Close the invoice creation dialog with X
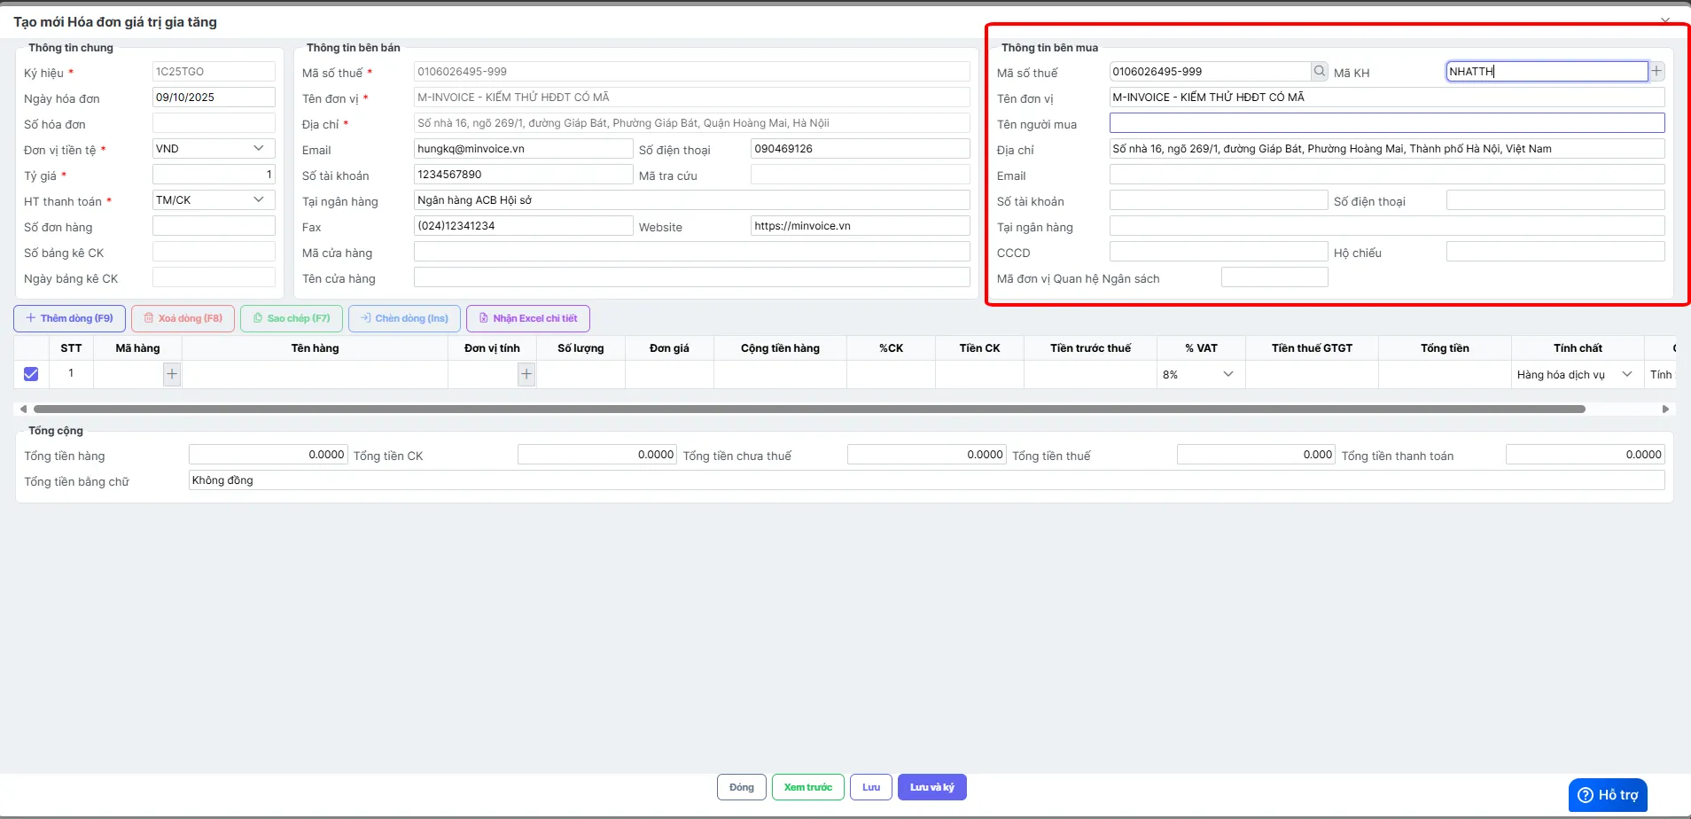The height and width of the screenshot is (819, 1691). coord(1665,20)
